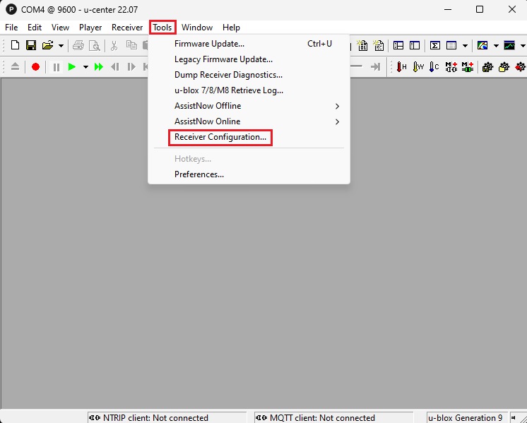Image resolution: width=527 pixels, height=423 pixels.
Task: Click the Hotstart (H) thermometer icon
Action: click(401, 67)
